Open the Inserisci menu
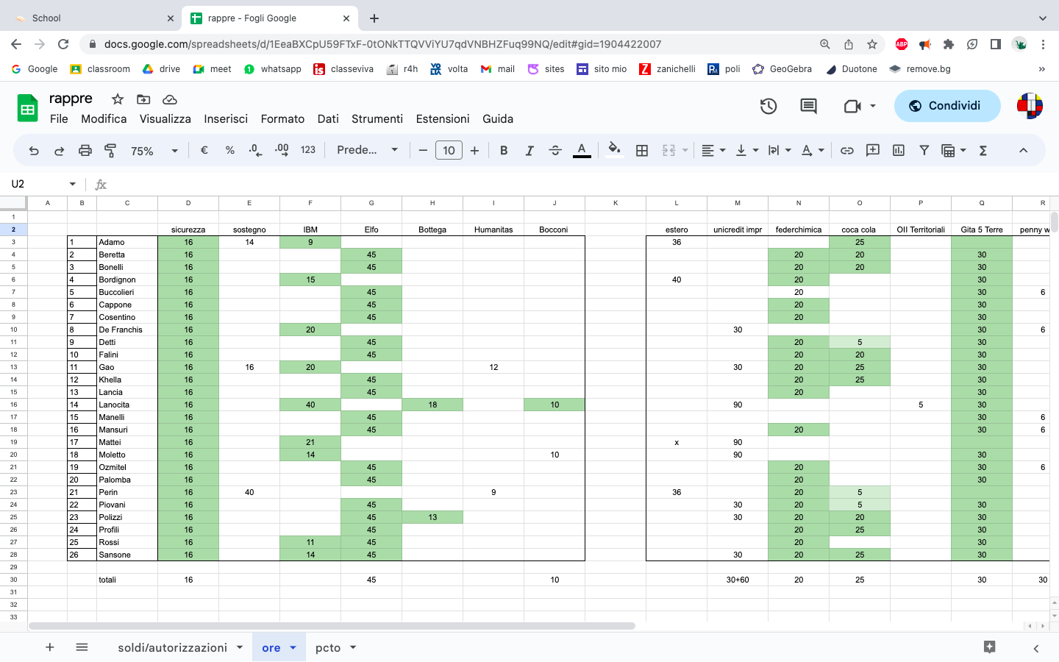The width and height of the screenshot is (1059, 662). point(226,119)
